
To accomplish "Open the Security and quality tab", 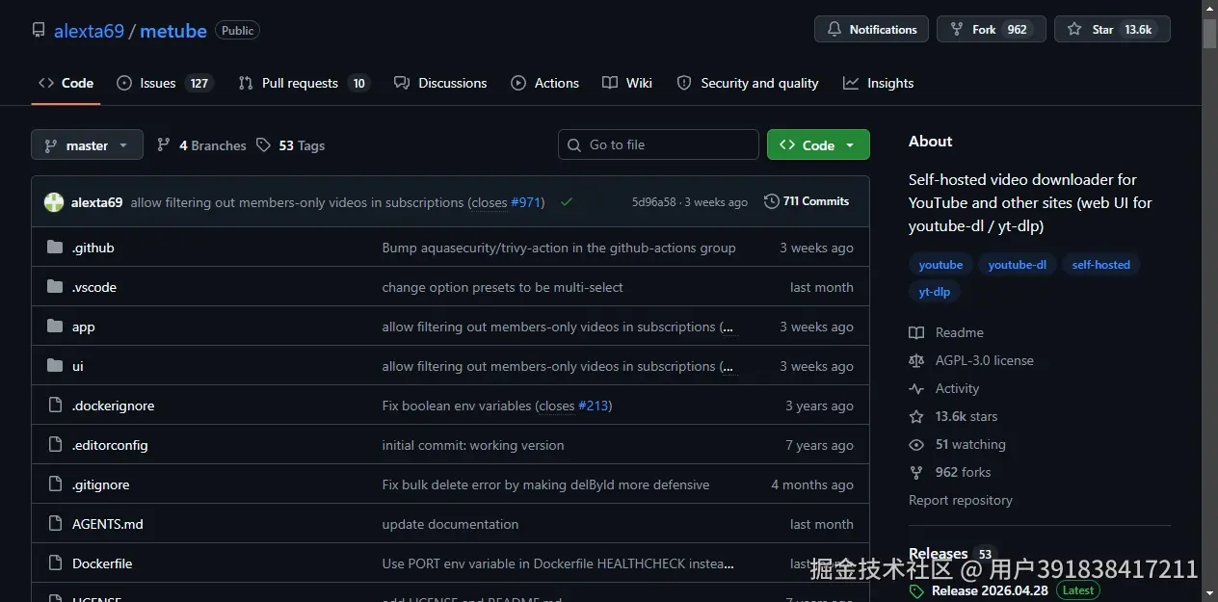I will click(x=748, y=83).
